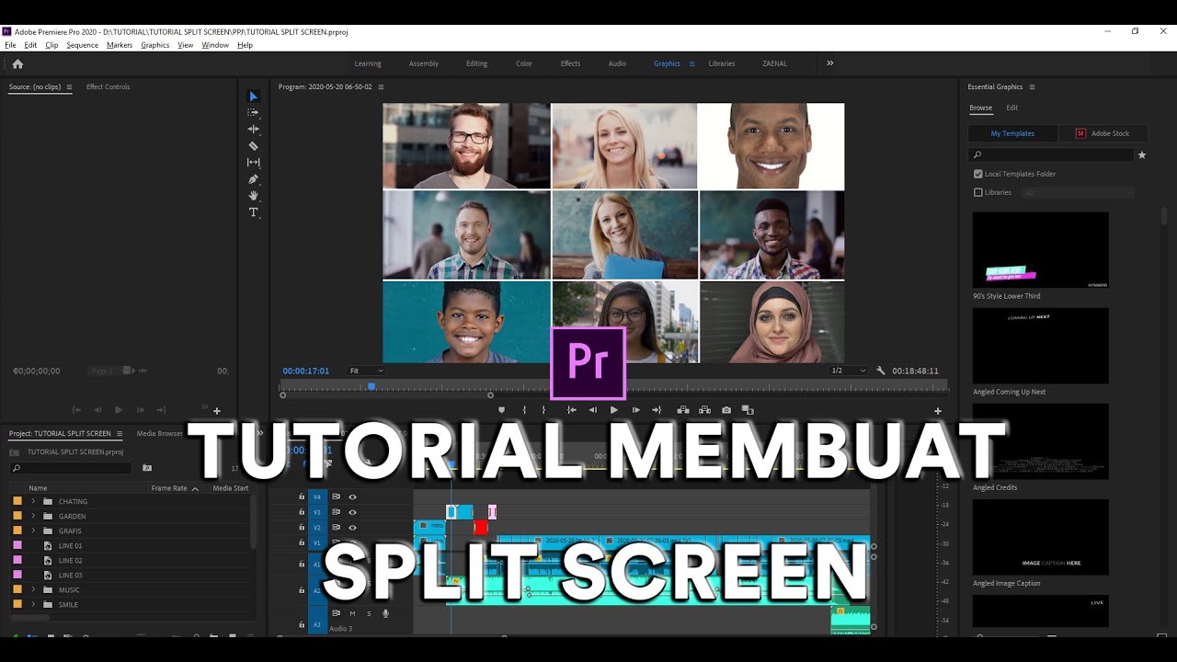Click the favorites star in Essential Graphics
The height and width of the screenshot is (662, 1177).
coord(1142,155)
